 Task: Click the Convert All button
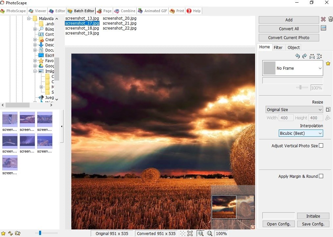click(289, 29)
